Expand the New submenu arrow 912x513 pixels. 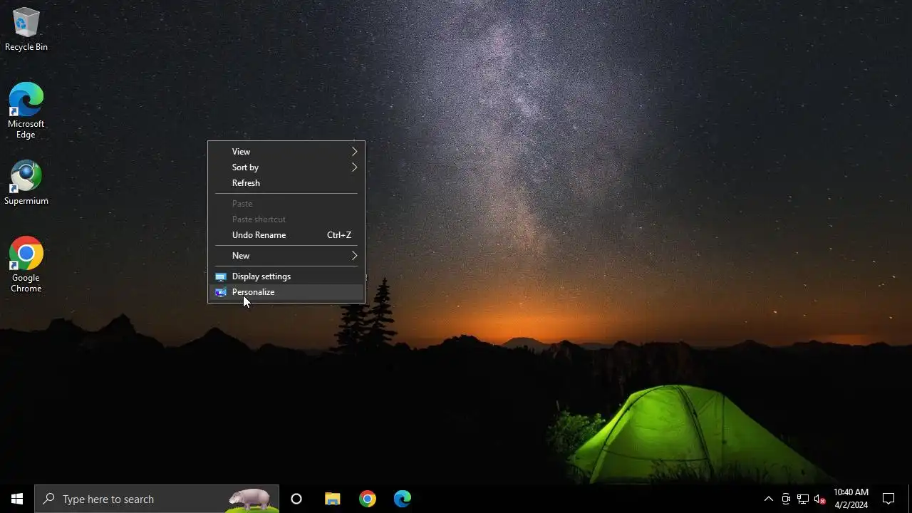(x=354, y=256)
